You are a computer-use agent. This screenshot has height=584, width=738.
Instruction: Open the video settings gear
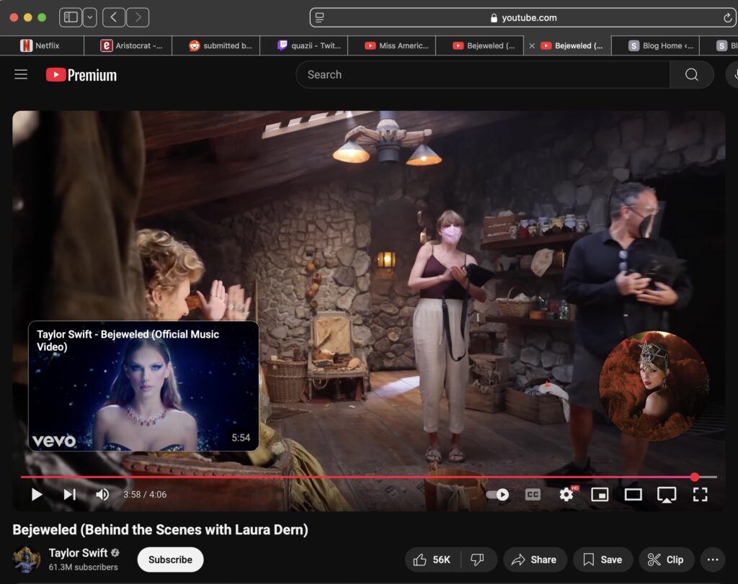tap(566, 494)
